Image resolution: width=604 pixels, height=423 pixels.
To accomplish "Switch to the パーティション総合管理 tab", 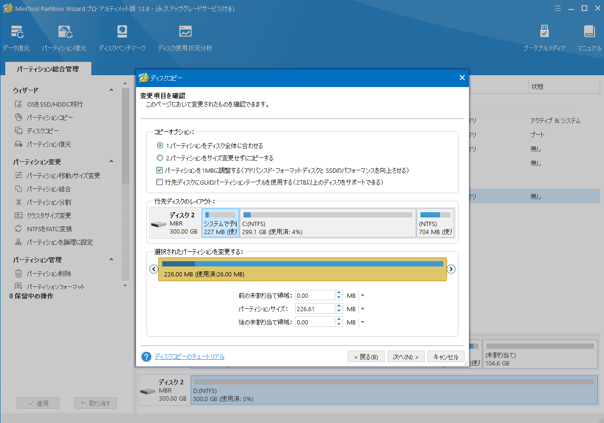I will click(x=48, y=69).
